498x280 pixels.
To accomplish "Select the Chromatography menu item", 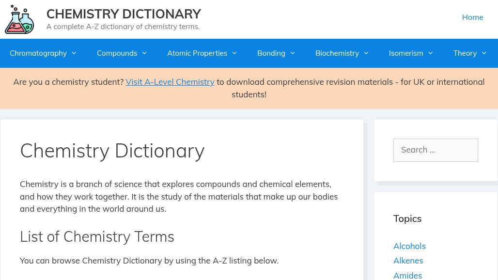I will pyautogui.click(x=38, y=53).
